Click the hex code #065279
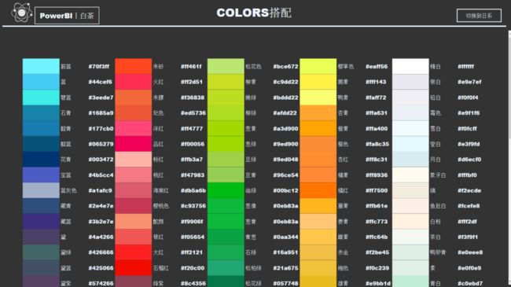The height and width of the screenshot is (287, 511). [101, 144]
